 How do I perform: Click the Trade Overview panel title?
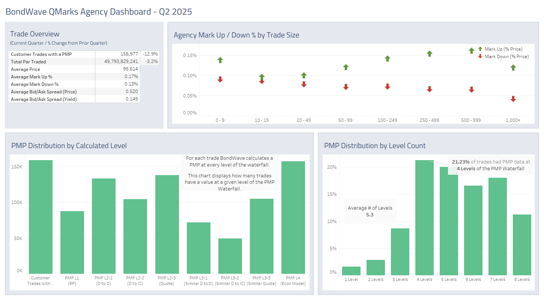pyautogui.click(x=35, y=34)
